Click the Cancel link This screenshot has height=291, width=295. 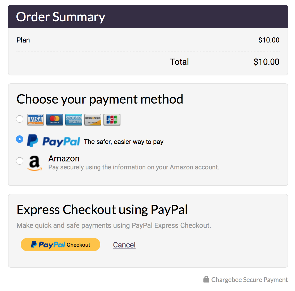124,245
